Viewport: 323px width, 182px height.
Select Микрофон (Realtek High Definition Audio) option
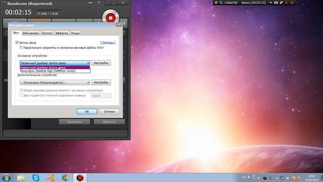pos(55,71)
